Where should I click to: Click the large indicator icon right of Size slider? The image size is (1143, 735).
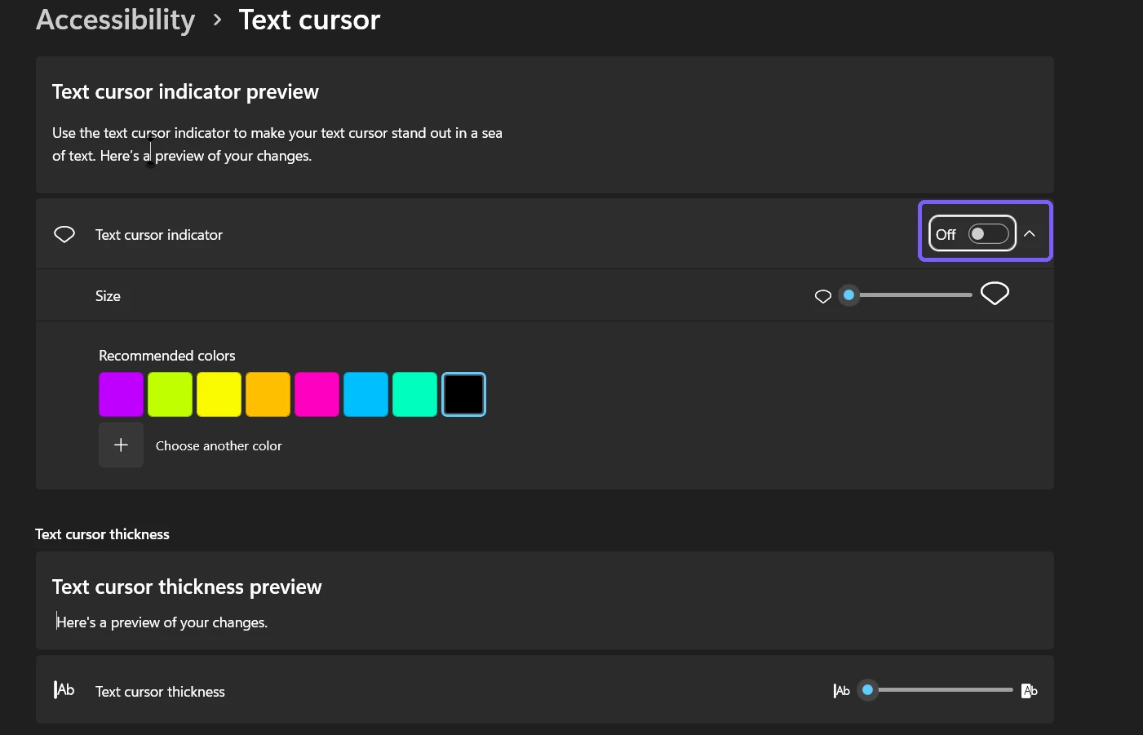tap(995, 293)
